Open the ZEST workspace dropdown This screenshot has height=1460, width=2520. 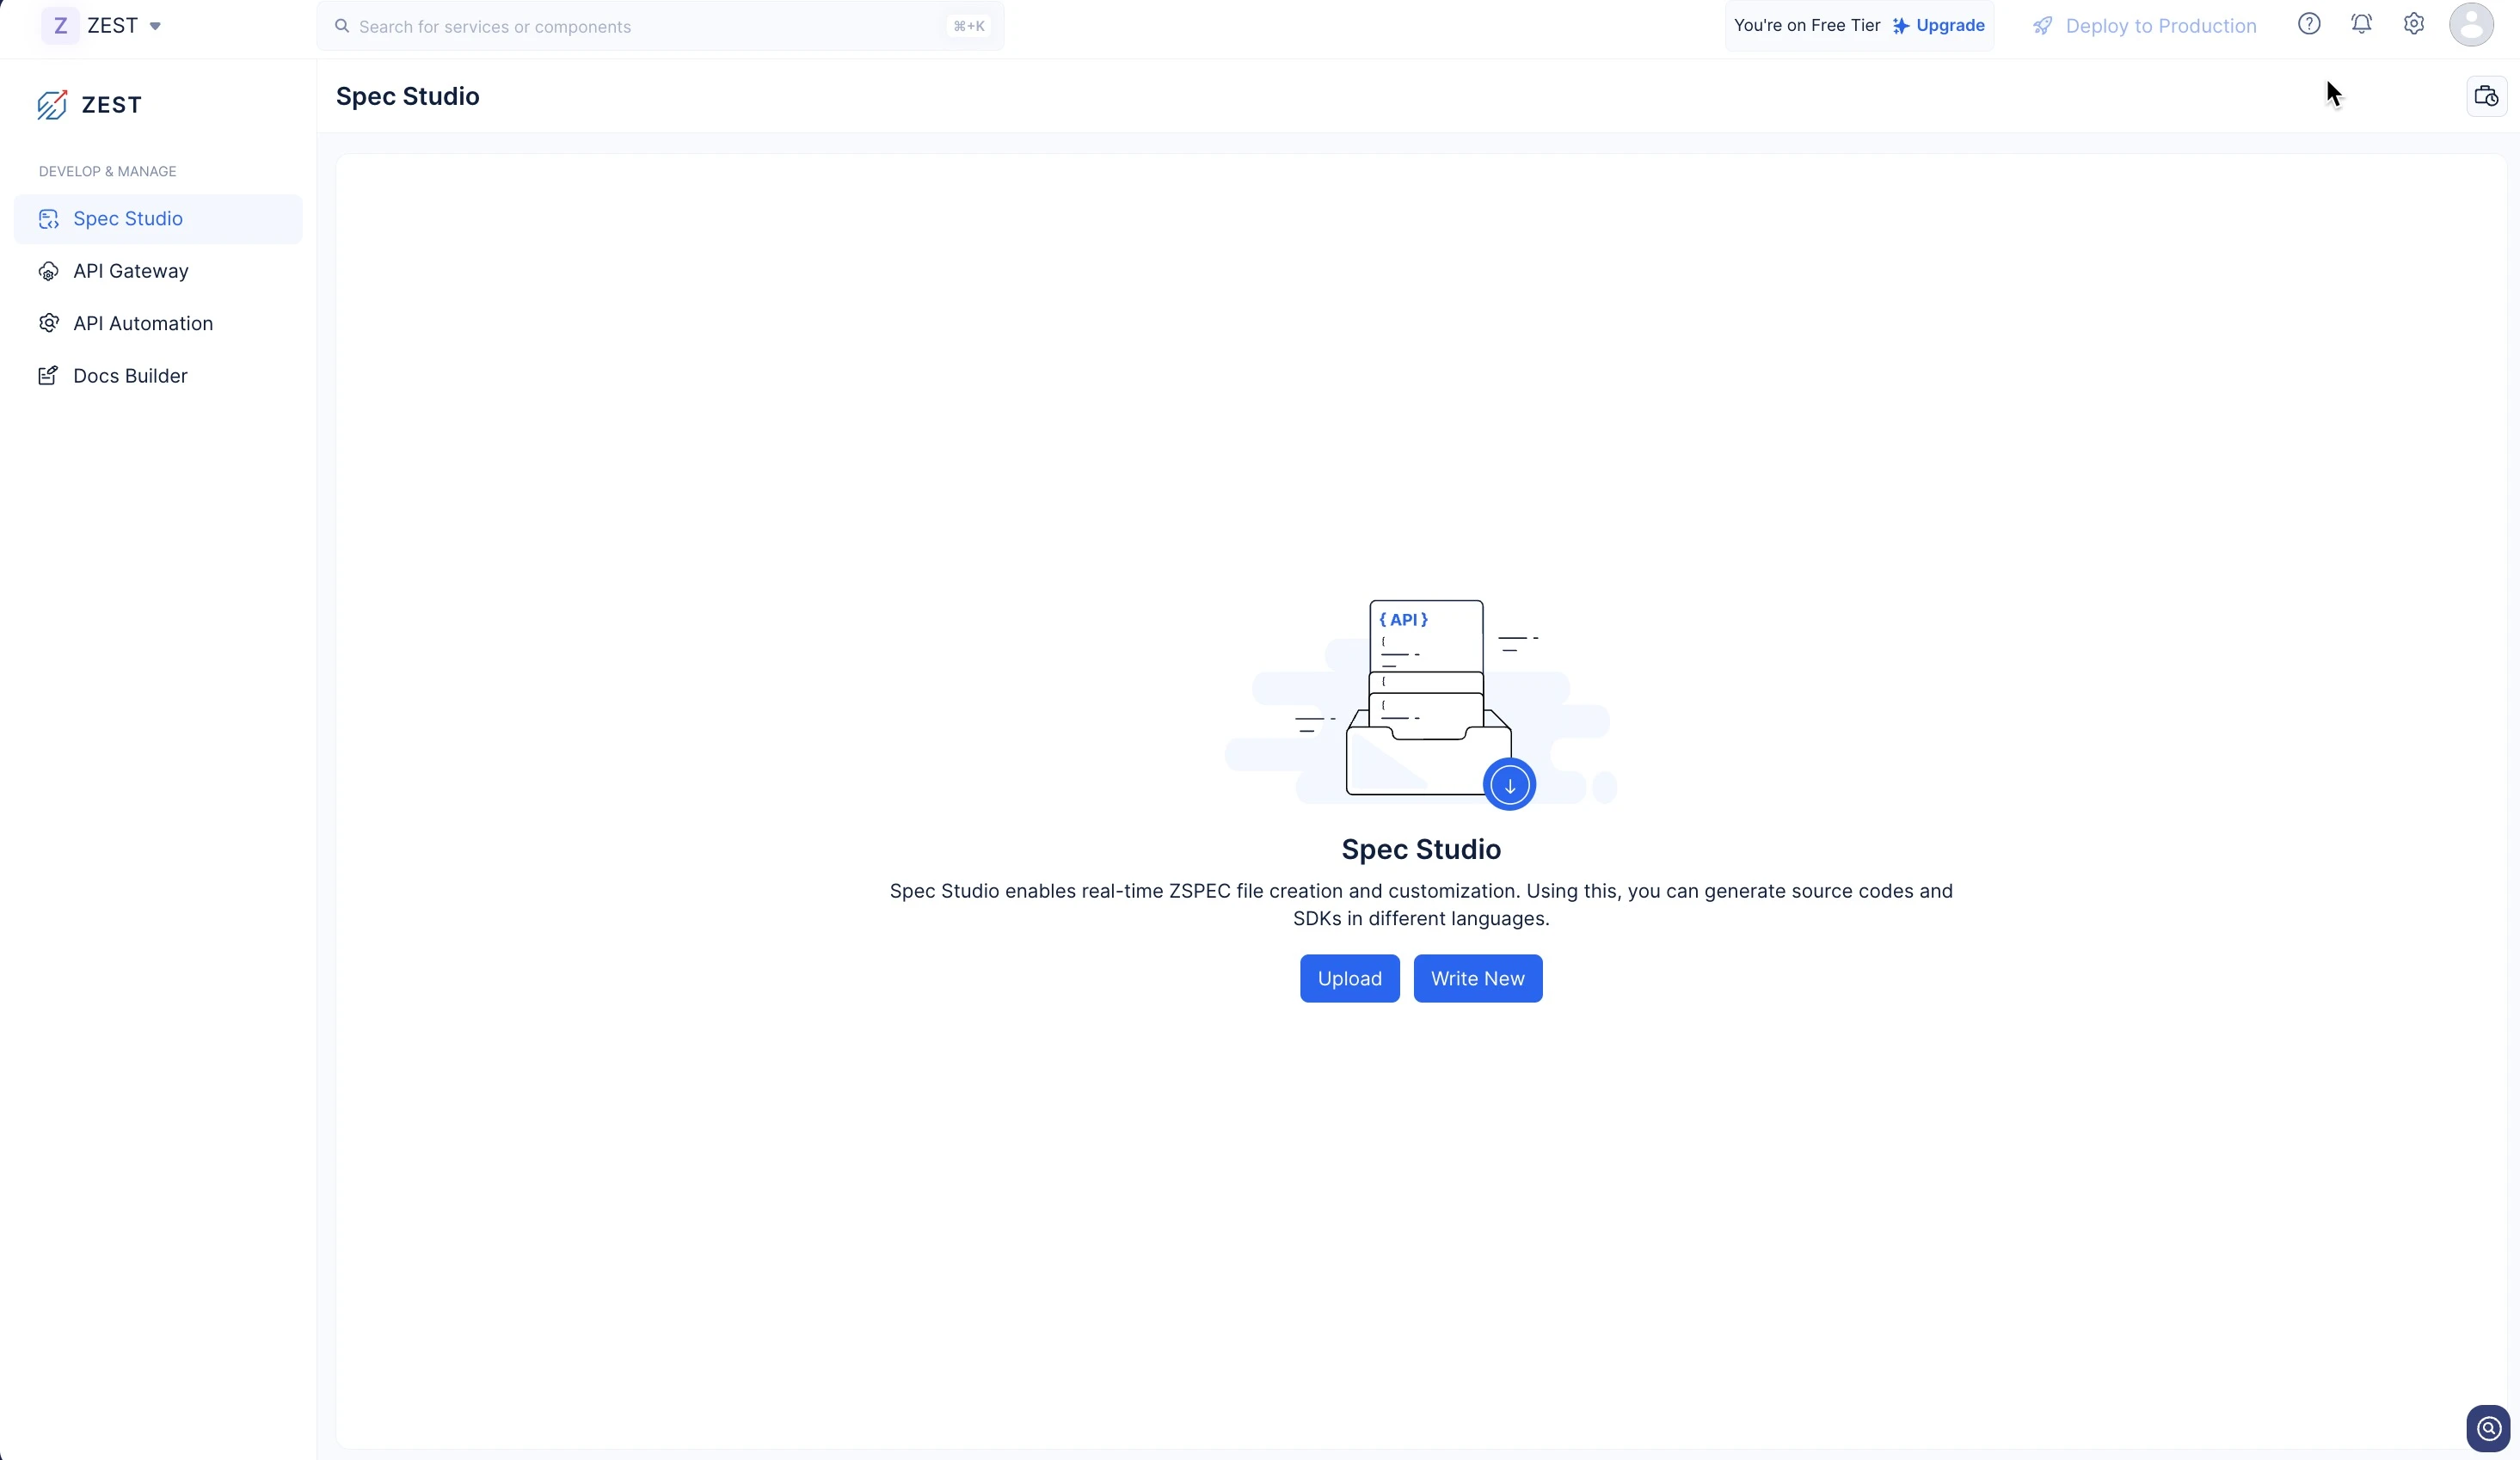[102, 26]
